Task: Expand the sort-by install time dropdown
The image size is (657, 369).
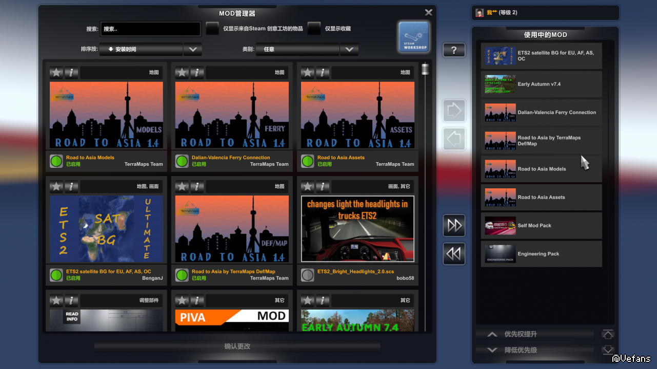Action: coord(193,50)
